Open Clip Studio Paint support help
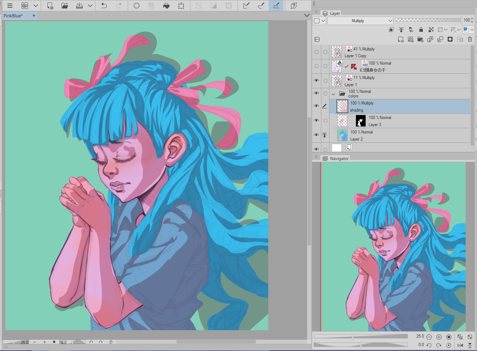The width and height of the screenshot is (477, 351). pos(294,6)
